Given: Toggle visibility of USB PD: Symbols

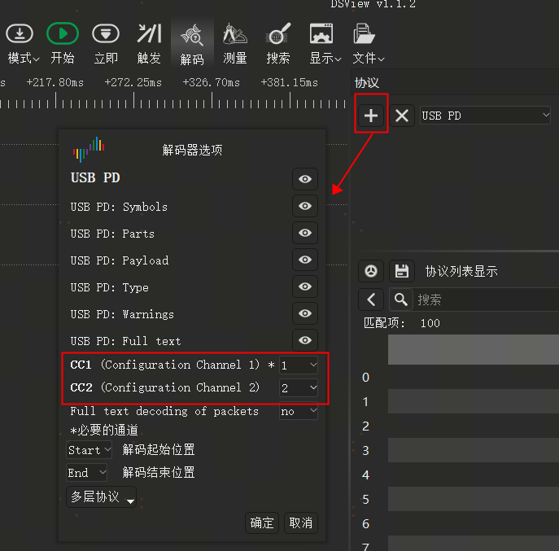Looking at the screenshot, I should coord(305,206).
